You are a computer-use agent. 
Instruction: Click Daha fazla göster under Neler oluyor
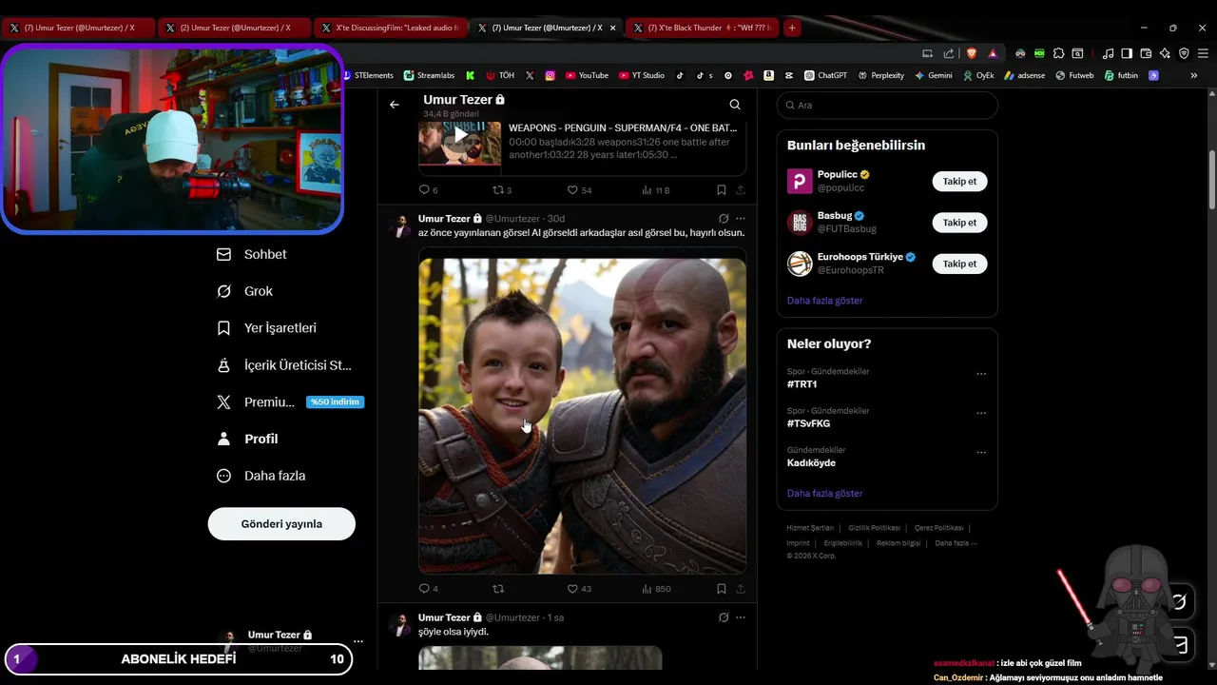coord(824,494)
